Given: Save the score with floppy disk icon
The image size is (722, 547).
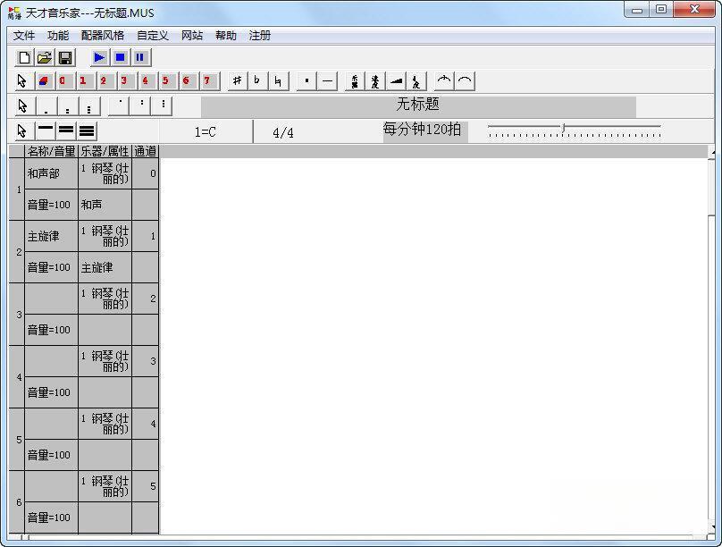Looking at the screenshot, I should click(x=65, y=58).
